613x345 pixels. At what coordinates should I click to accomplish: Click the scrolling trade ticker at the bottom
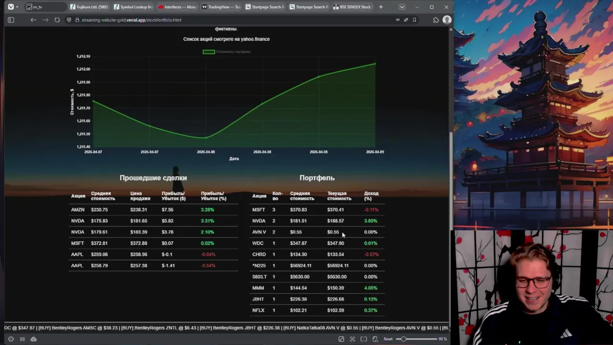point(227,328)
